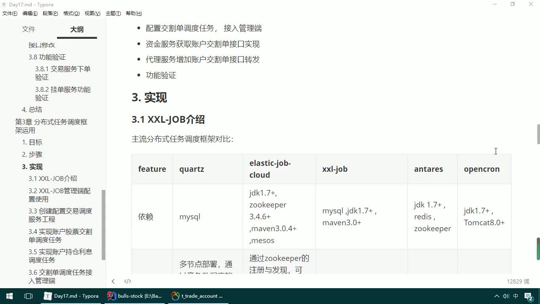Open 第3章 分布式任务调度框架运用 in outline
540x304 pixels.
coord(51,126)
